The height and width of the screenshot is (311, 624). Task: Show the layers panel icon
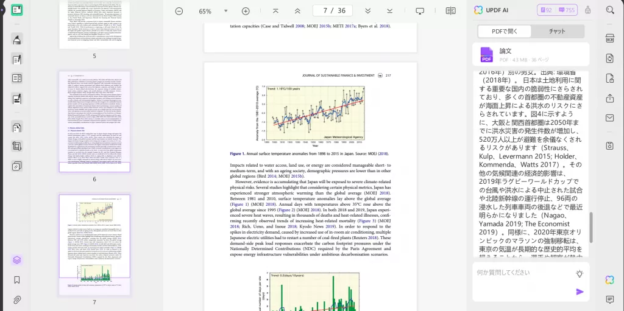[x=16, y=260]
